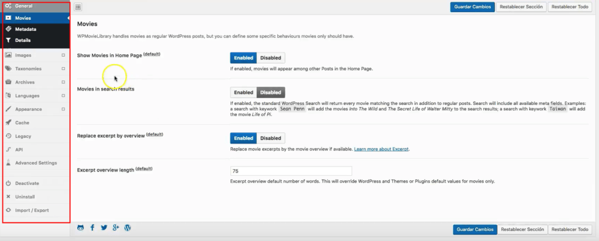Click the Uninstall cross icon
This screenshot has height=241, width=599.
pyautogui.click(x=8, y=197)
